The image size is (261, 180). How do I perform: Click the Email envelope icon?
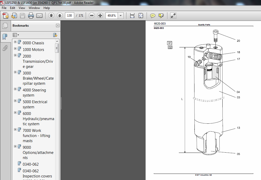coord(39,16)
